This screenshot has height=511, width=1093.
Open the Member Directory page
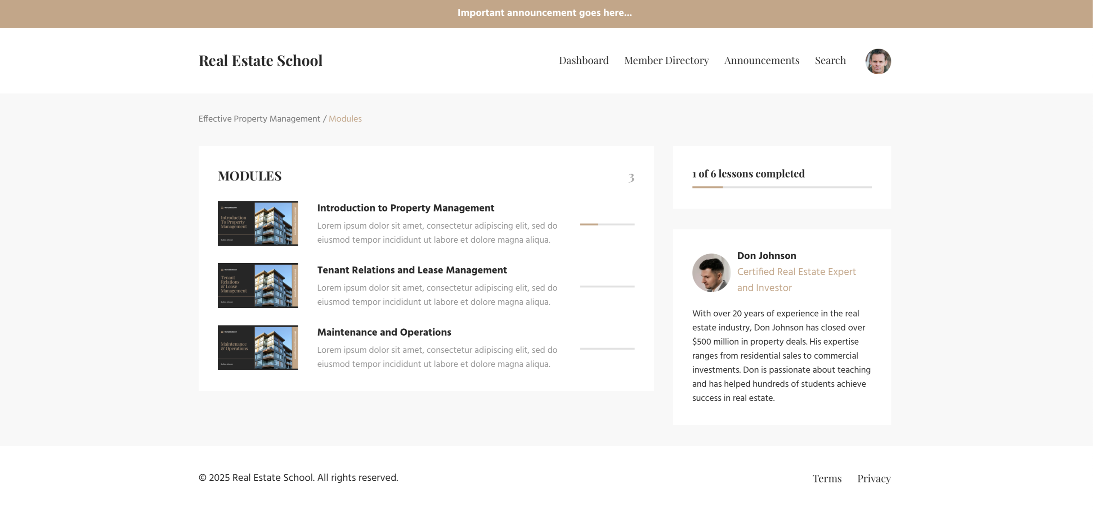[666, 61]
